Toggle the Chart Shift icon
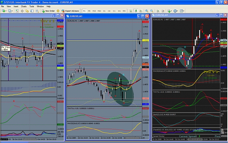Screen dimensions: 228x143 pos(163,11)
